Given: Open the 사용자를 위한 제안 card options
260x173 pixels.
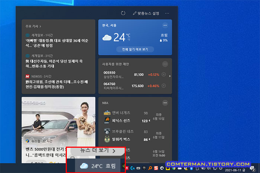Looking at the screenshot, I should (x=165, y=64).
